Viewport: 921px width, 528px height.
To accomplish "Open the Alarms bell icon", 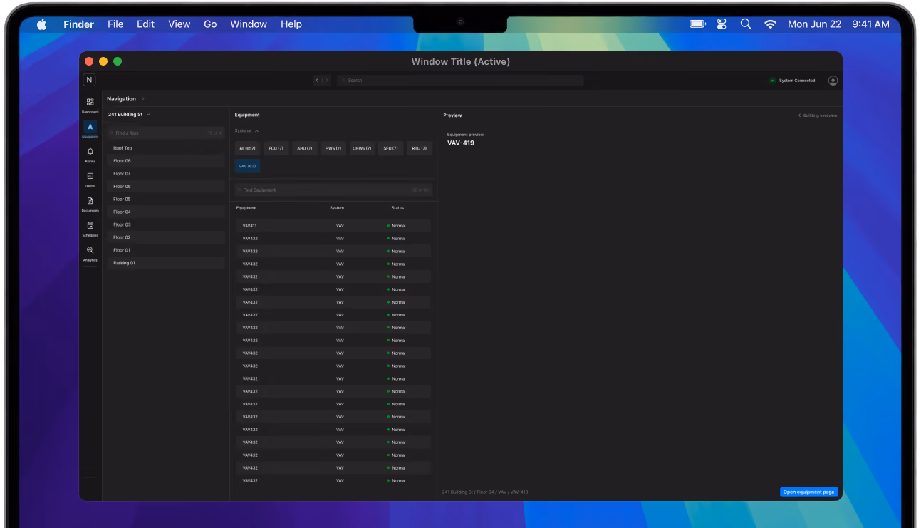I will (x=90, y=152).
